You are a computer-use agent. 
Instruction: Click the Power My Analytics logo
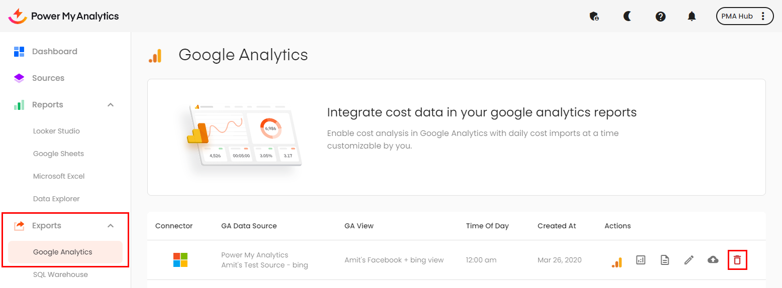(x=64, y=16)
